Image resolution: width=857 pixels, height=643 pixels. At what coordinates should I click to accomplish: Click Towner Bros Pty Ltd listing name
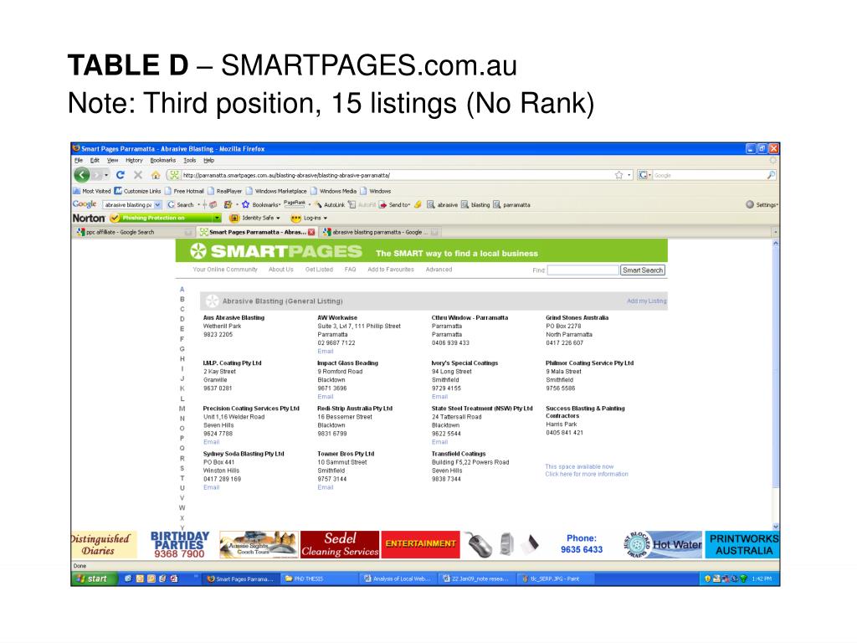point(346,453)
